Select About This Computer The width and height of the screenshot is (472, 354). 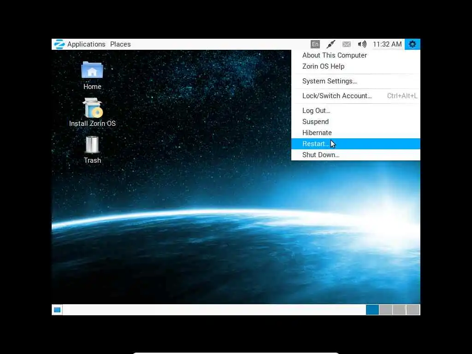355,55
